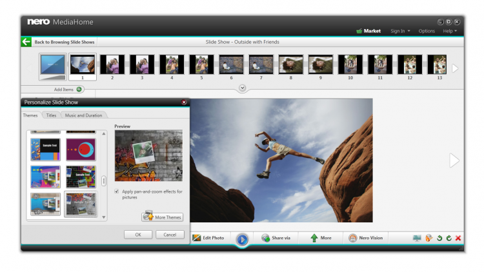Select slide thumbnail number 11
Image resolution: width=484 pixels, height=272 pixels.
pos(380,64)
